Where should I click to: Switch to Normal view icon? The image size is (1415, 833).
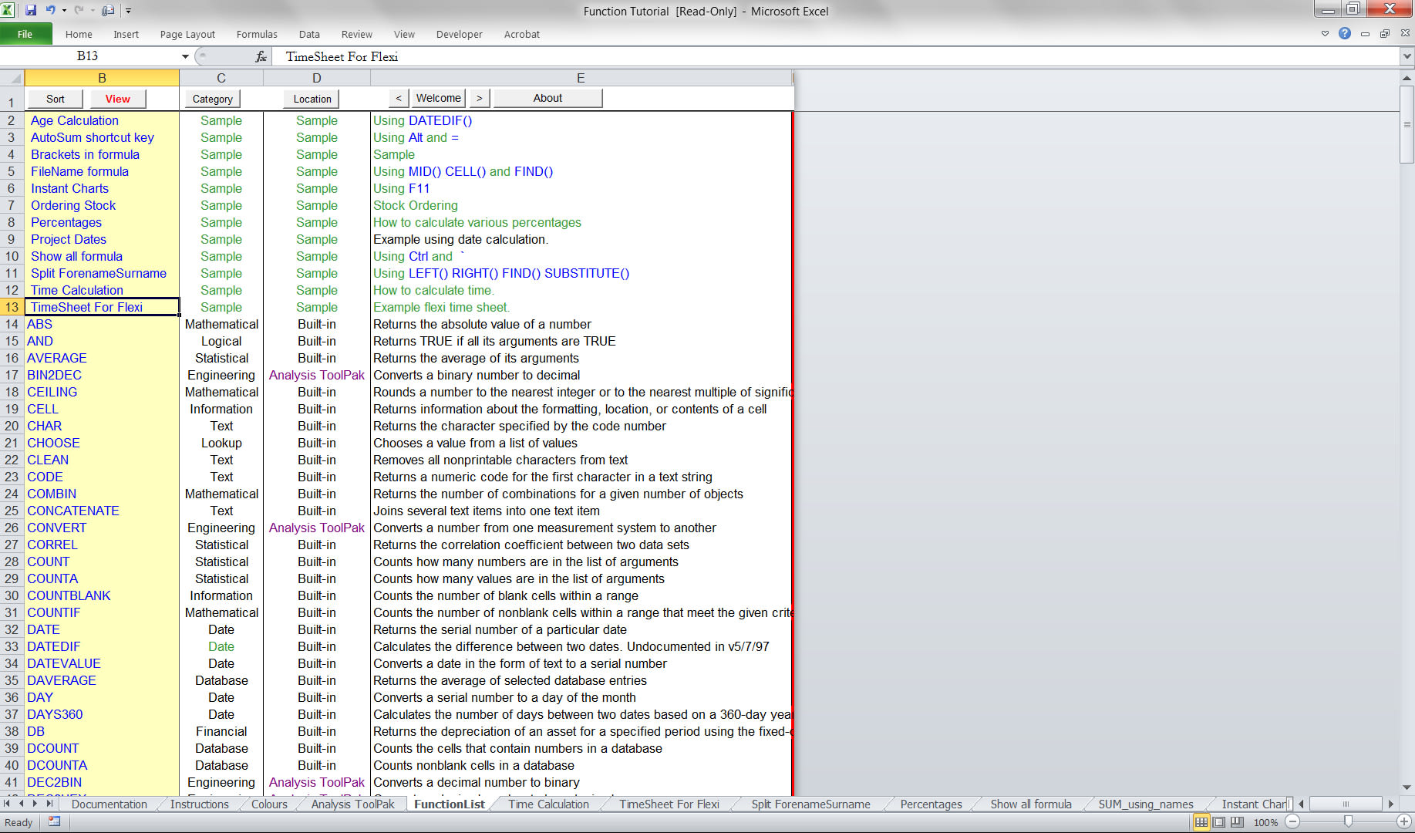click(1201, 822)
